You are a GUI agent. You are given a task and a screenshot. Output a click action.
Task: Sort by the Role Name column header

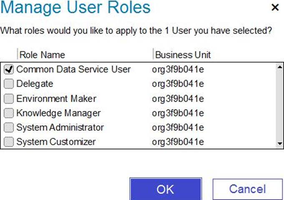[x=42, y=55]
